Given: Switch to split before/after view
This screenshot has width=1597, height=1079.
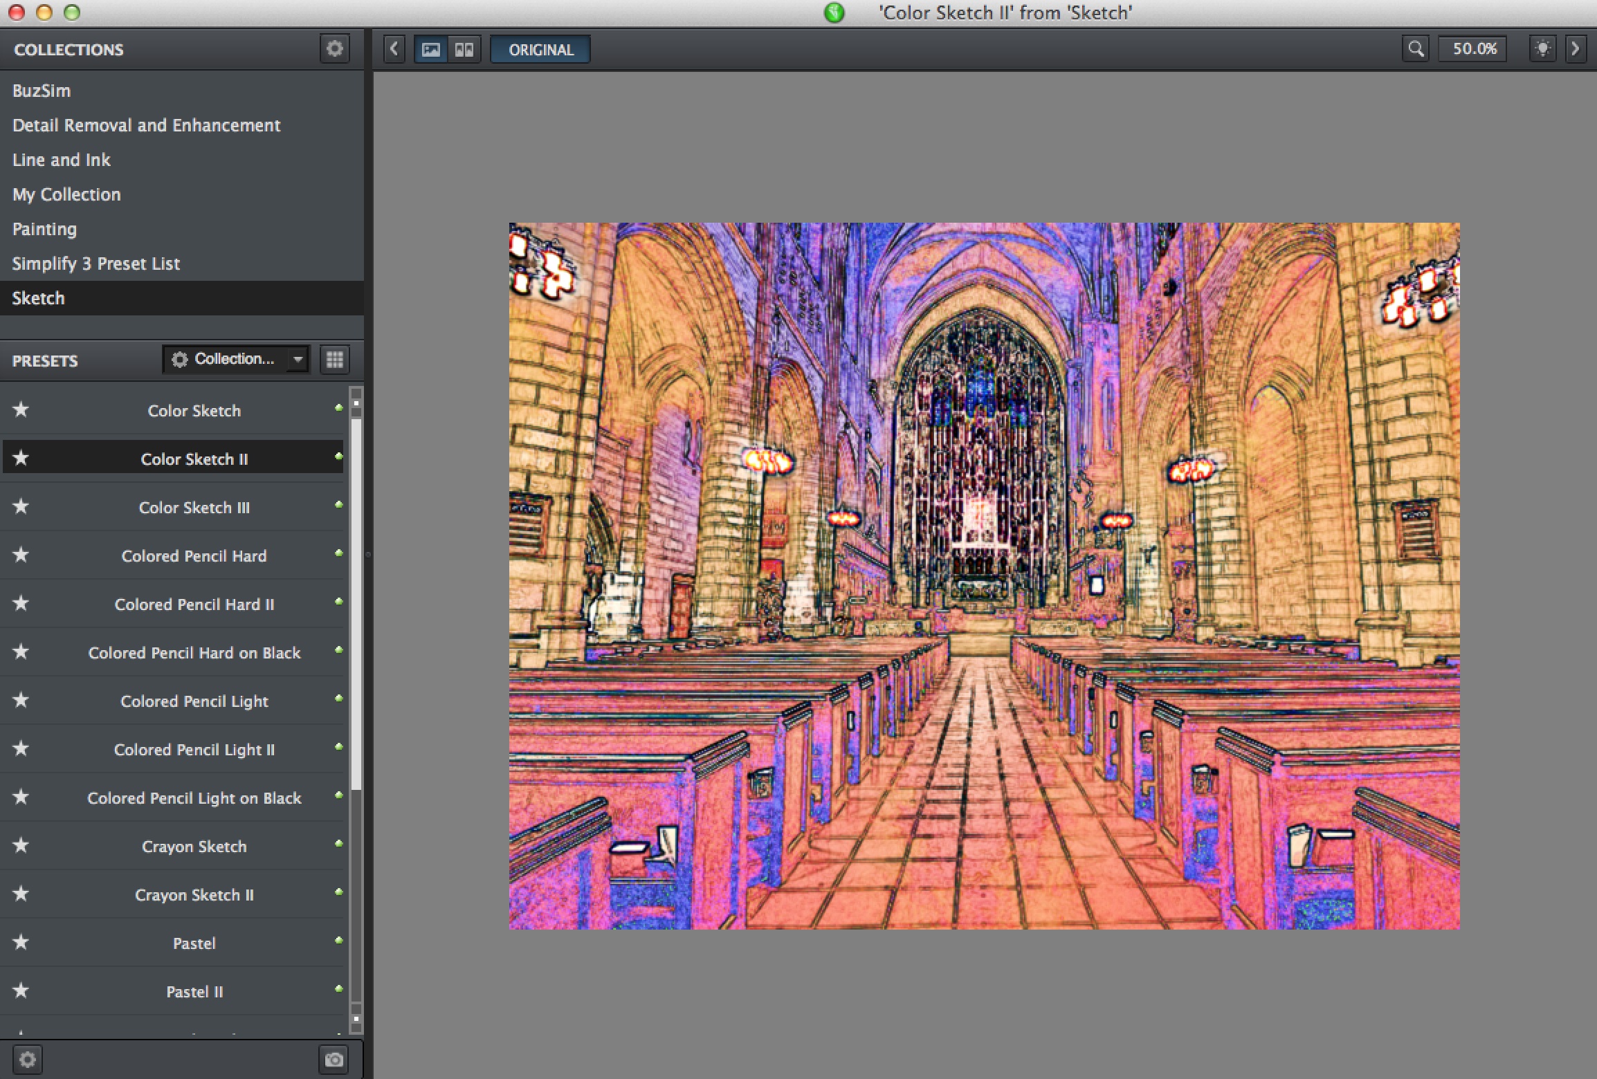Looking at the screenshot, I should [464, 50].
